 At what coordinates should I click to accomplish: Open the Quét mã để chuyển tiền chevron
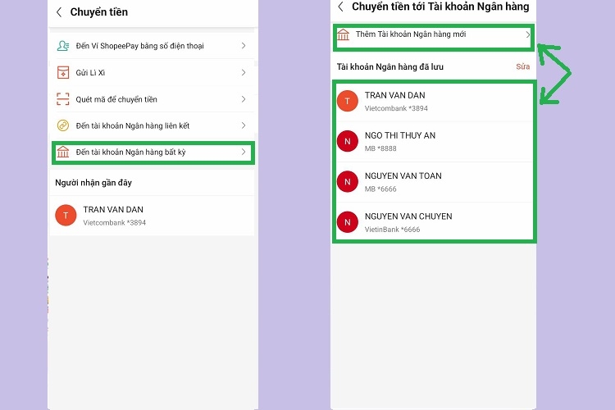(244, 99)
